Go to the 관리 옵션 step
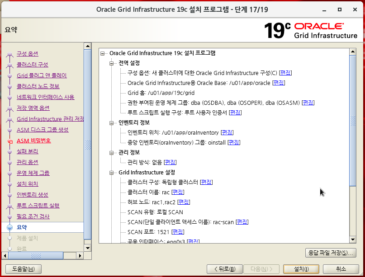Viewport: 365px width, 277px height. (28, 162)
